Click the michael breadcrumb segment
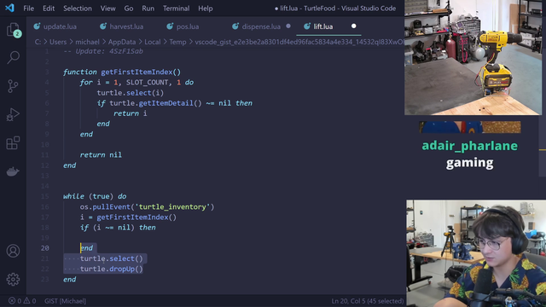Viewport: 546px width, 307px height. tap(87, 42)
